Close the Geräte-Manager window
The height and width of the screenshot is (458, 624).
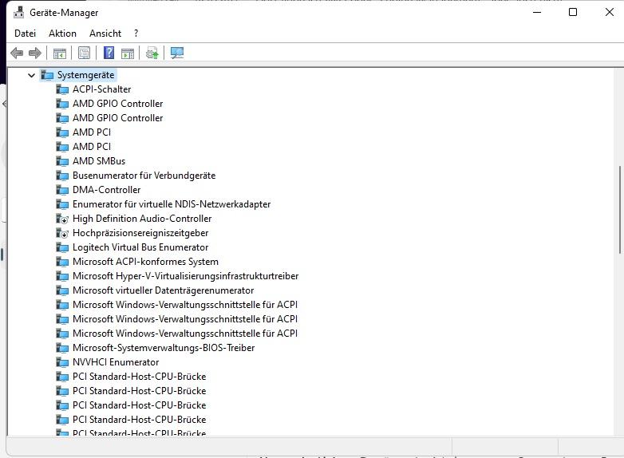point(609,12)
